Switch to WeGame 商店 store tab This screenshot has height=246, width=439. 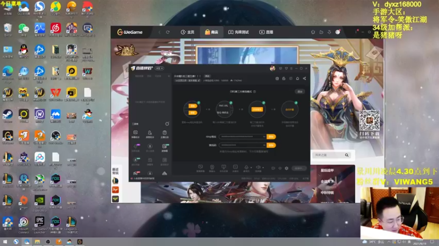coord(211,32)
